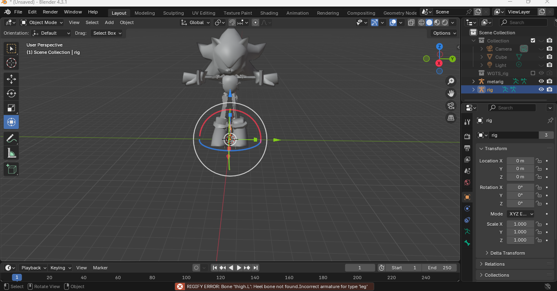Open the Bone properties tab
This screenshot has width=557, height=291.
pyautogui.click(x=467, y=243)
